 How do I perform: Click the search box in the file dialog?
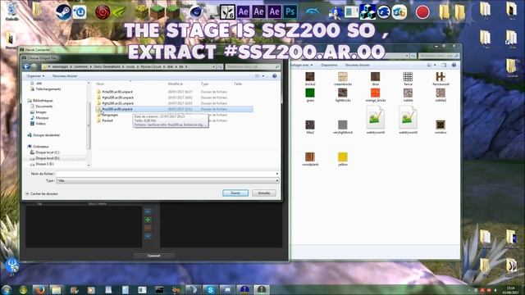[x=253, y=66]
